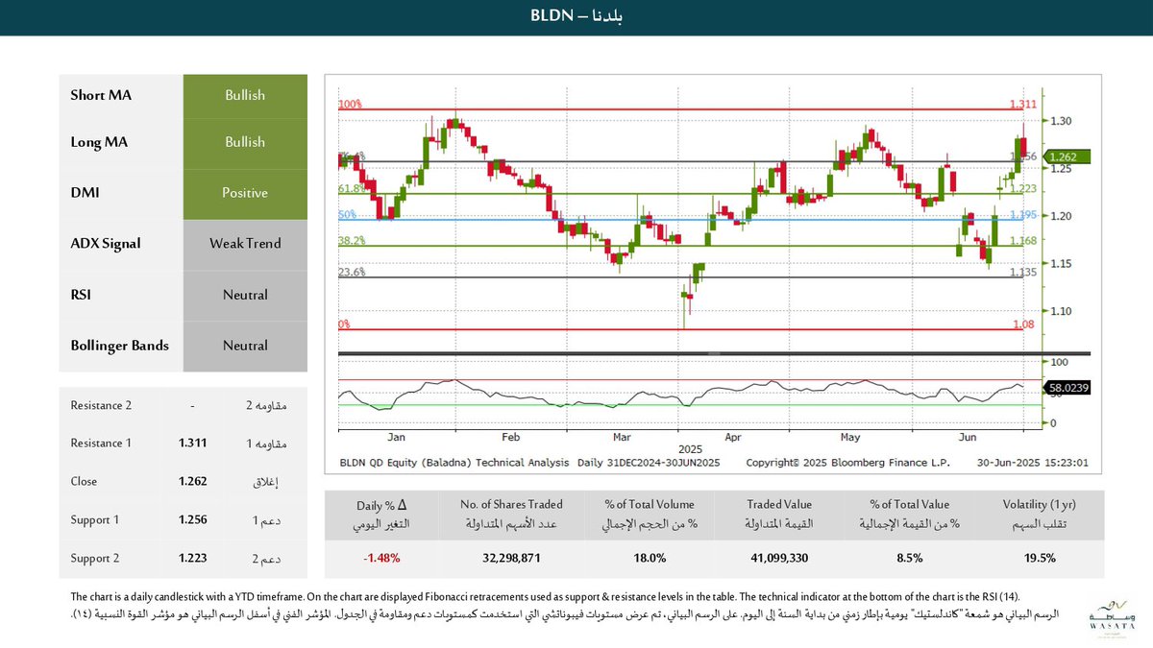Select the Resistance 2 row label
Viewport: 1153px width, 648px height.
pyautogui.click(x=102, y=405)
